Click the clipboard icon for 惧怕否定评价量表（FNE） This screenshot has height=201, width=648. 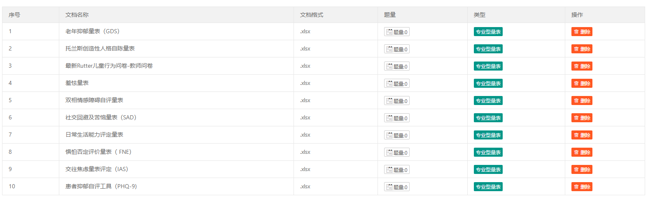(x=389, y=152)
